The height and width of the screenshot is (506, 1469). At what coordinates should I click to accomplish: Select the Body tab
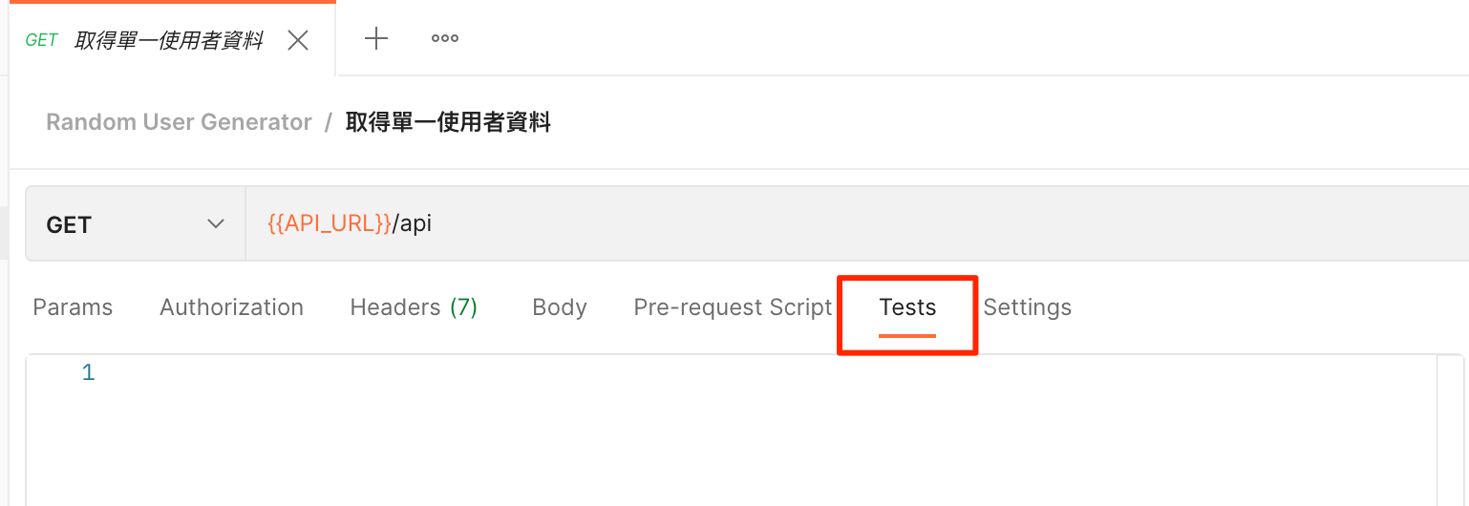(560, 307)
